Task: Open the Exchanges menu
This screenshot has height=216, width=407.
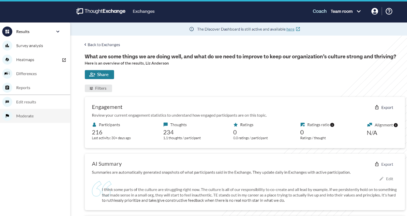Action: pyautogui.click(x=143, y=11)
